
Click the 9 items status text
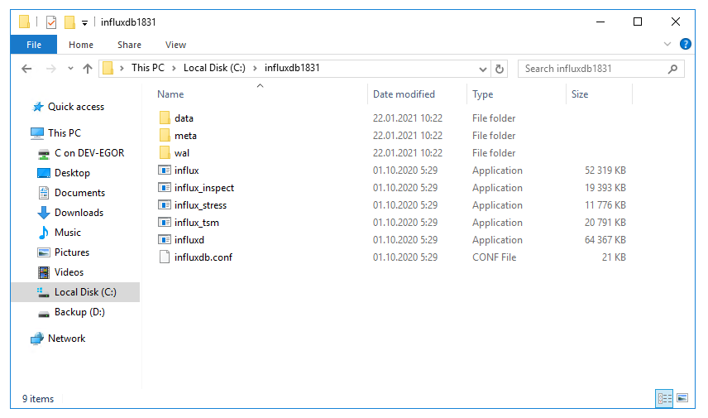(38, 399)
